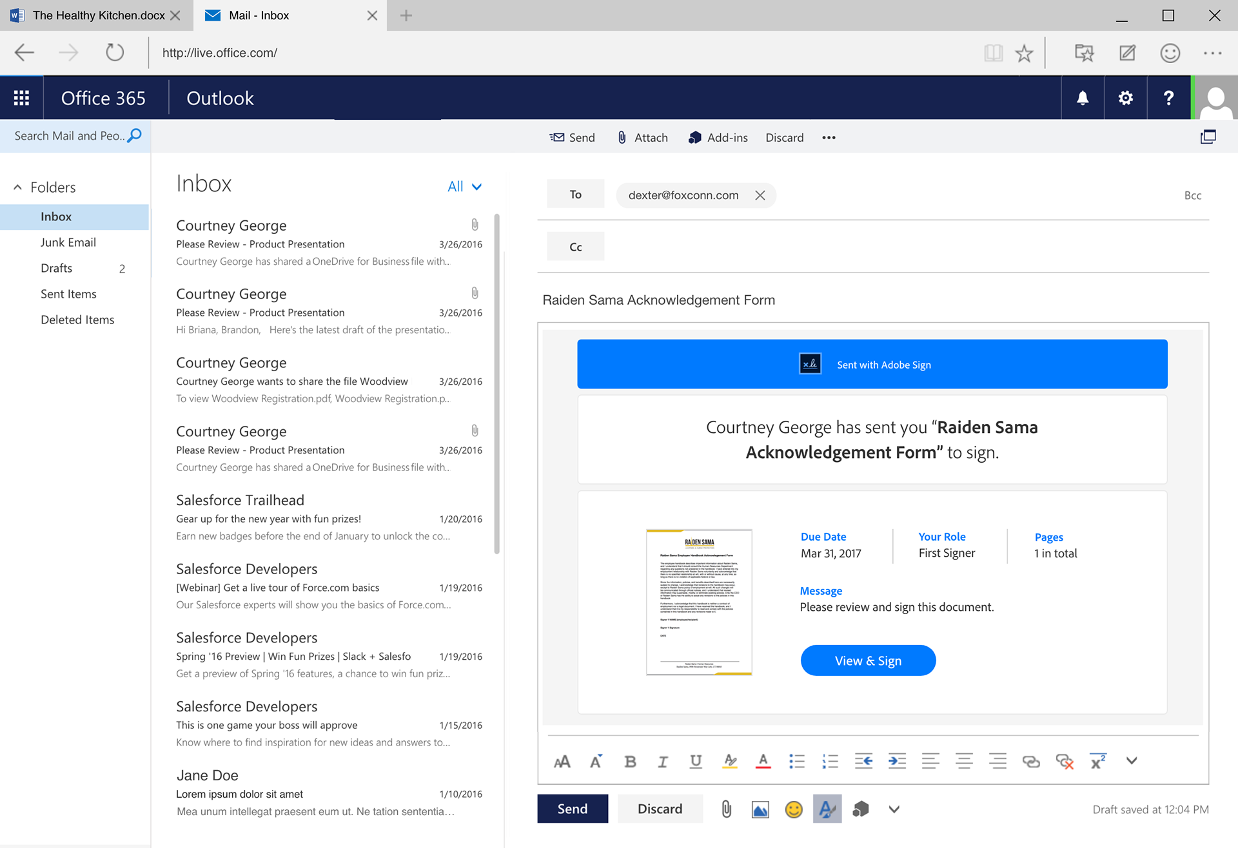Image resolution: width=1238 pixels, height=848 pixels.
Task: Center align text
Action: 964,762
